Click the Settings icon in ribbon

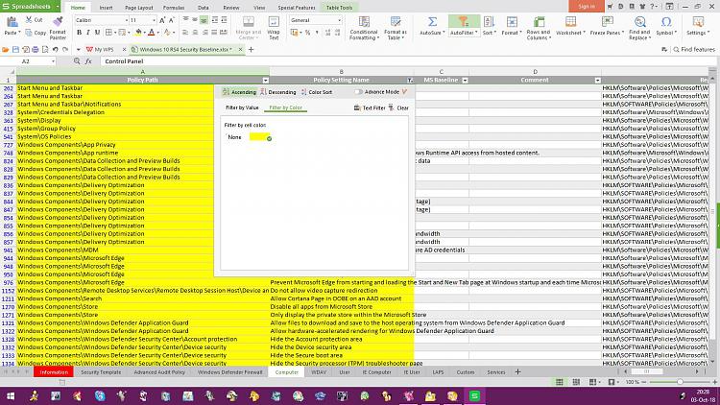[698, 21]
